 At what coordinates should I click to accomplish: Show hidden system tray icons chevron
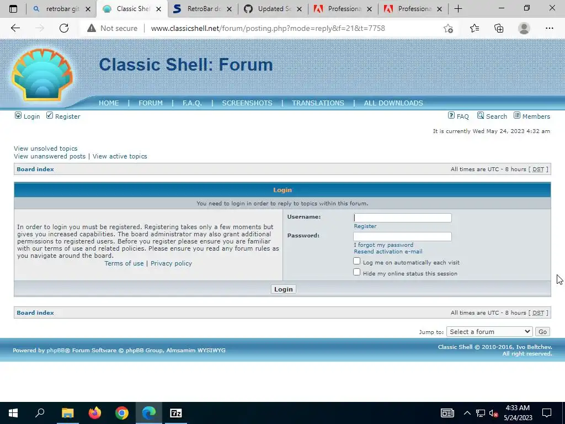467,413
